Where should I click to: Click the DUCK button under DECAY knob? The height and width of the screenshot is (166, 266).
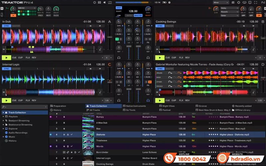coord(56,15)
